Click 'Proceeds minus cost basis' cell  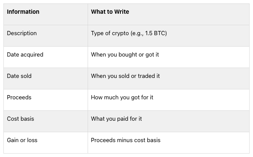[125, 140]
